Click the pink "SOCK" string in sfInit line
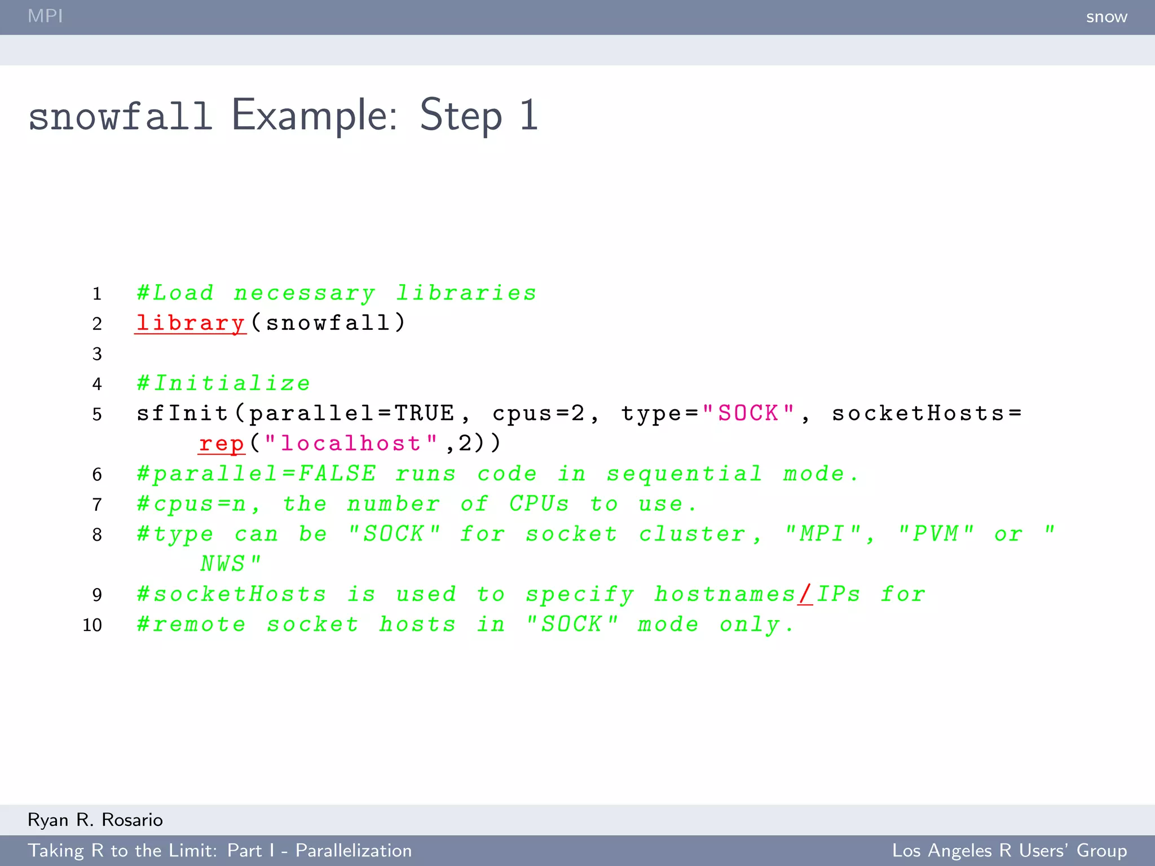The height and width of the screenshot is (866, 1155). [x=748, y=413]
